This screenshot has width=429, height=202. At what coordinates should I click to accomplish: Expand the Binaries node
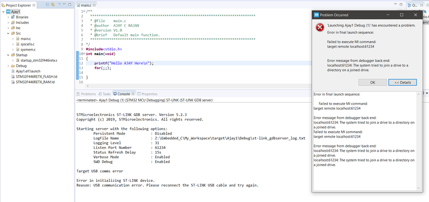(x=8, y=17)
